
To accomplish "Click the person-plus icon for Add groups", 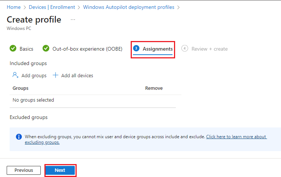I will tap(15, 75).
